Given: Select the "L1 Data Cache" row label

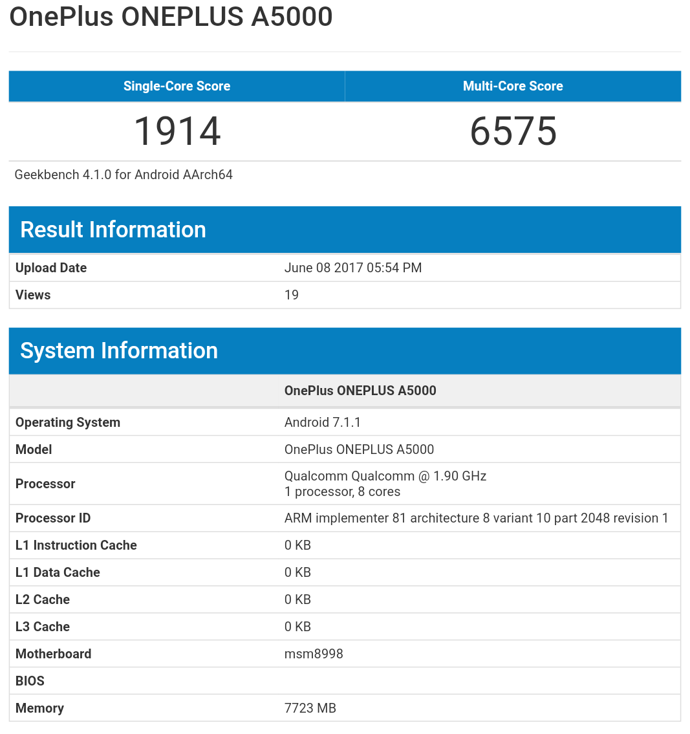Looking at the screenshot, I should [x=58, y=572].
